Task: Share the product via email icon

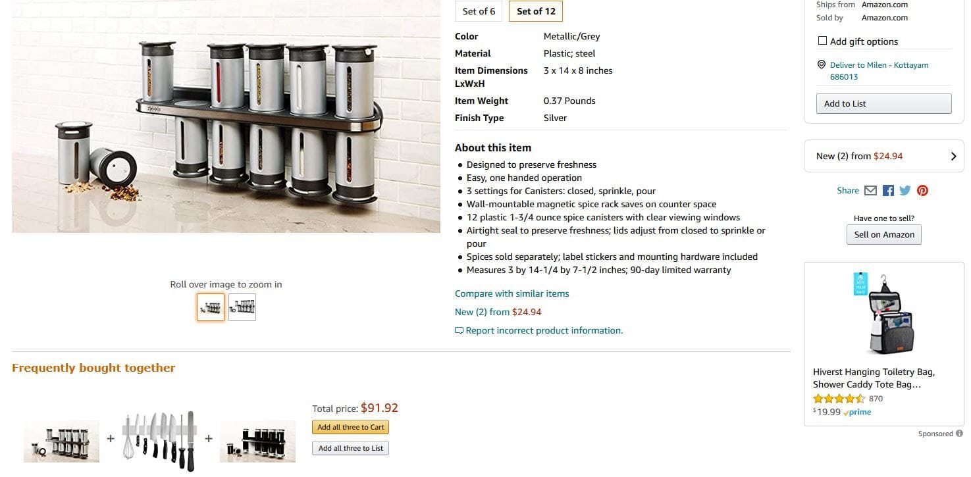Action: tap(870, 190)
